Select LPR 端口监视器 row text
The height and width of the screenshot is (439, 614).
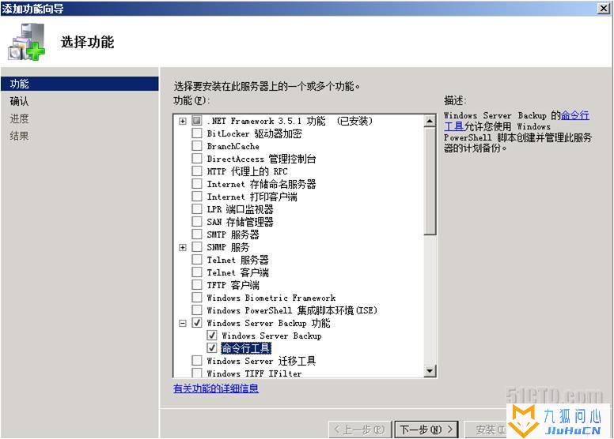tap(240, 209)
